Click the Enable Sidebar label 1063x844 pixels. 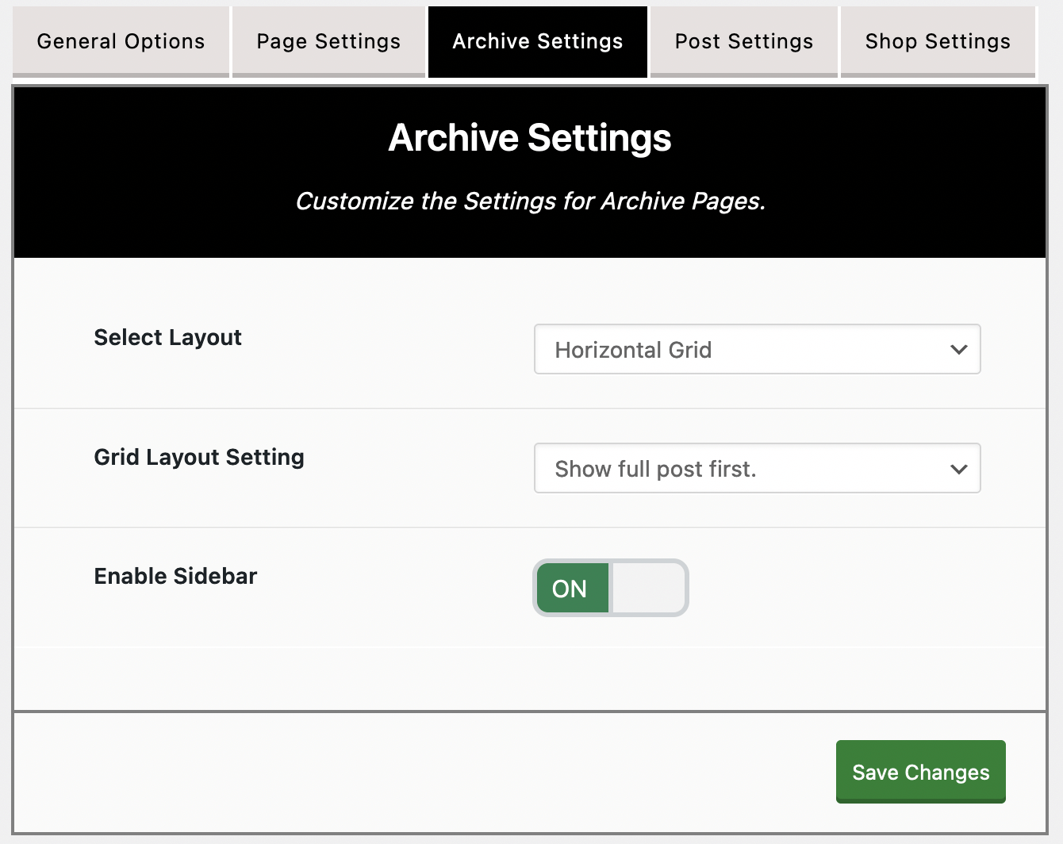click(175, 576)
